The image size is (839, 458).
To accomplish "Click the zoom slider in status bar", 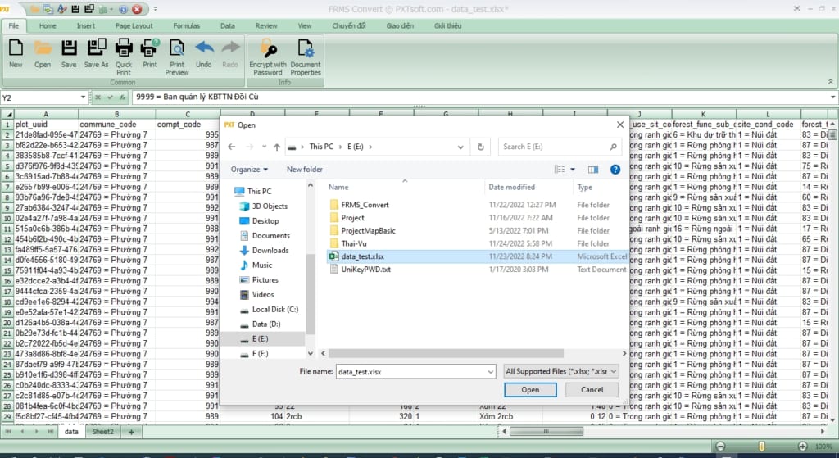I will click(762, 446).
